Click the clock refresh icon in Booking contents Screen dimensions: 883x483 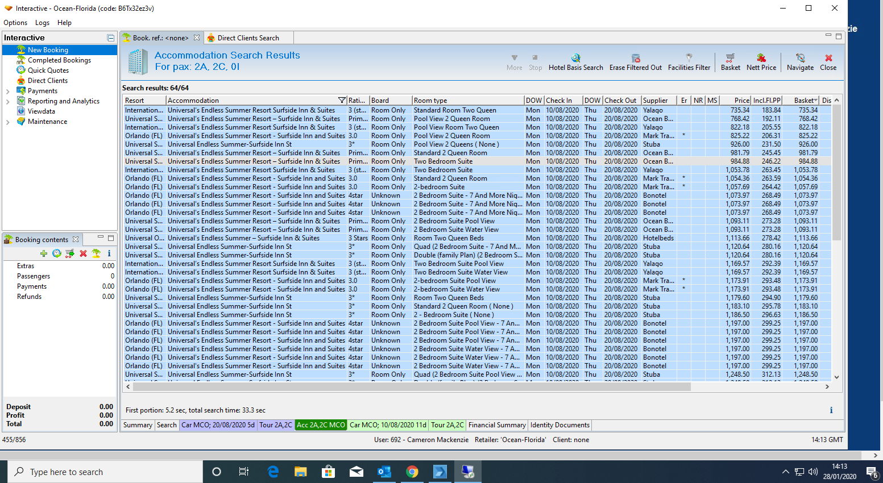tap(57, 253)
